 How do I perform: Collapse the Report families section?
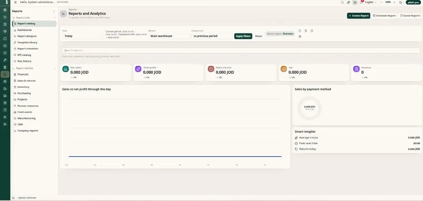54,68
